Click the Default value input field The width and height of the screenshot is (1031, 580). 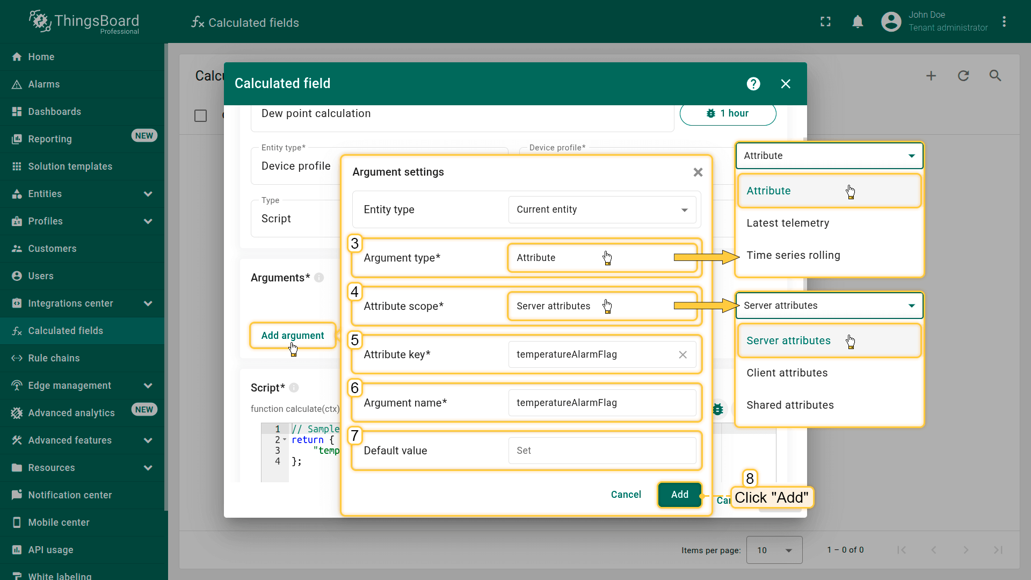coord(602,451)
